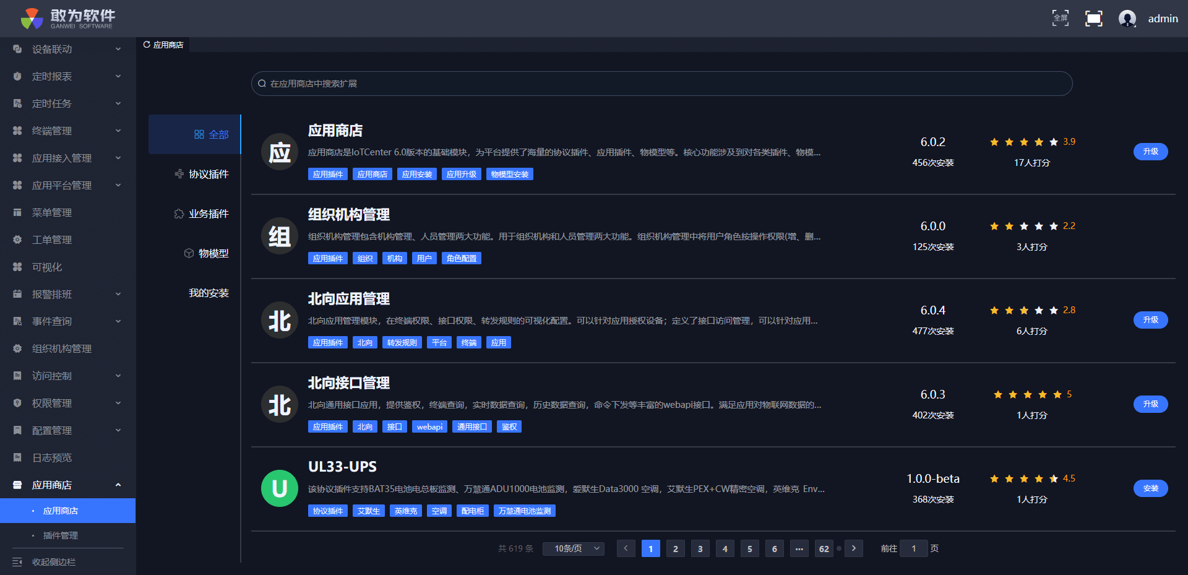1188x575 pixels.
Task: Open 应用商店 submenu item in sidebar
Action: coord(68,511)
